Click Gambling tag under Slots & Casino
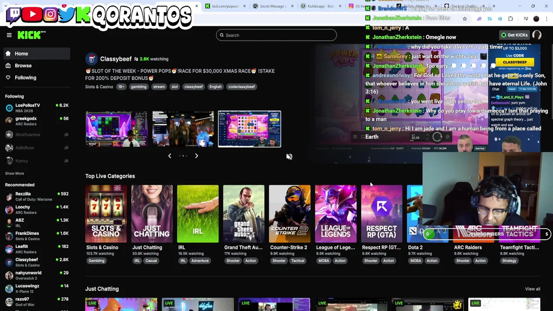 [x=96, y=261]
